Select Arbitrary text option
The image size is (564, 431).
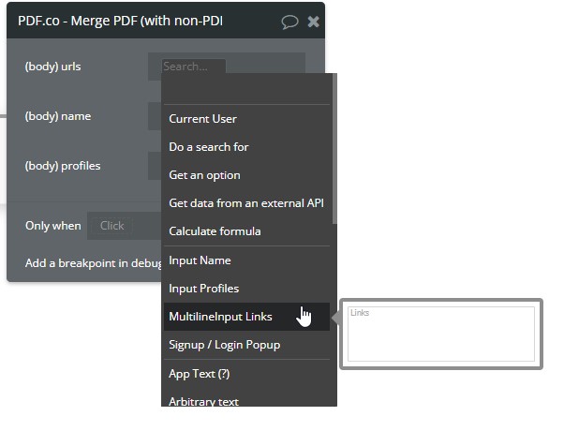[246, 400]
